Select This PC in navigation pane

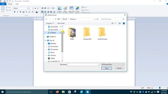point(52,41)
